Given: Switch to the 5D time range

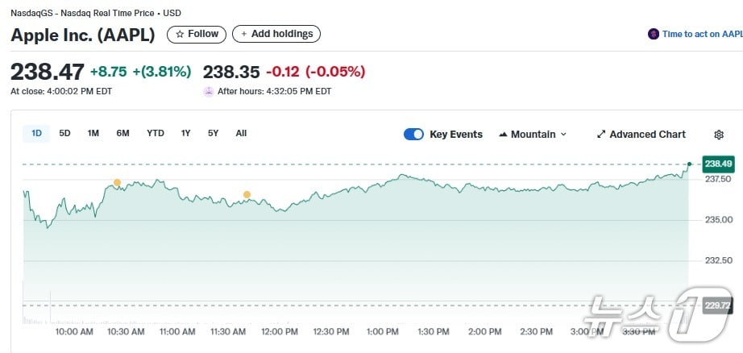Looking at the screenshot, I should (64, 134).
